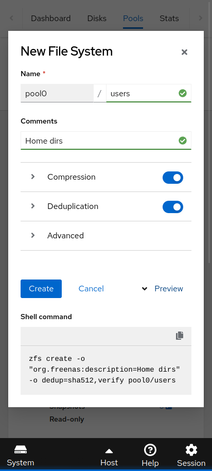Image resolution: width=212 pixels, height=471 pixels.
Task: Switch to the Stats tab
Action: pyautogui.click(x=169, y=19)
